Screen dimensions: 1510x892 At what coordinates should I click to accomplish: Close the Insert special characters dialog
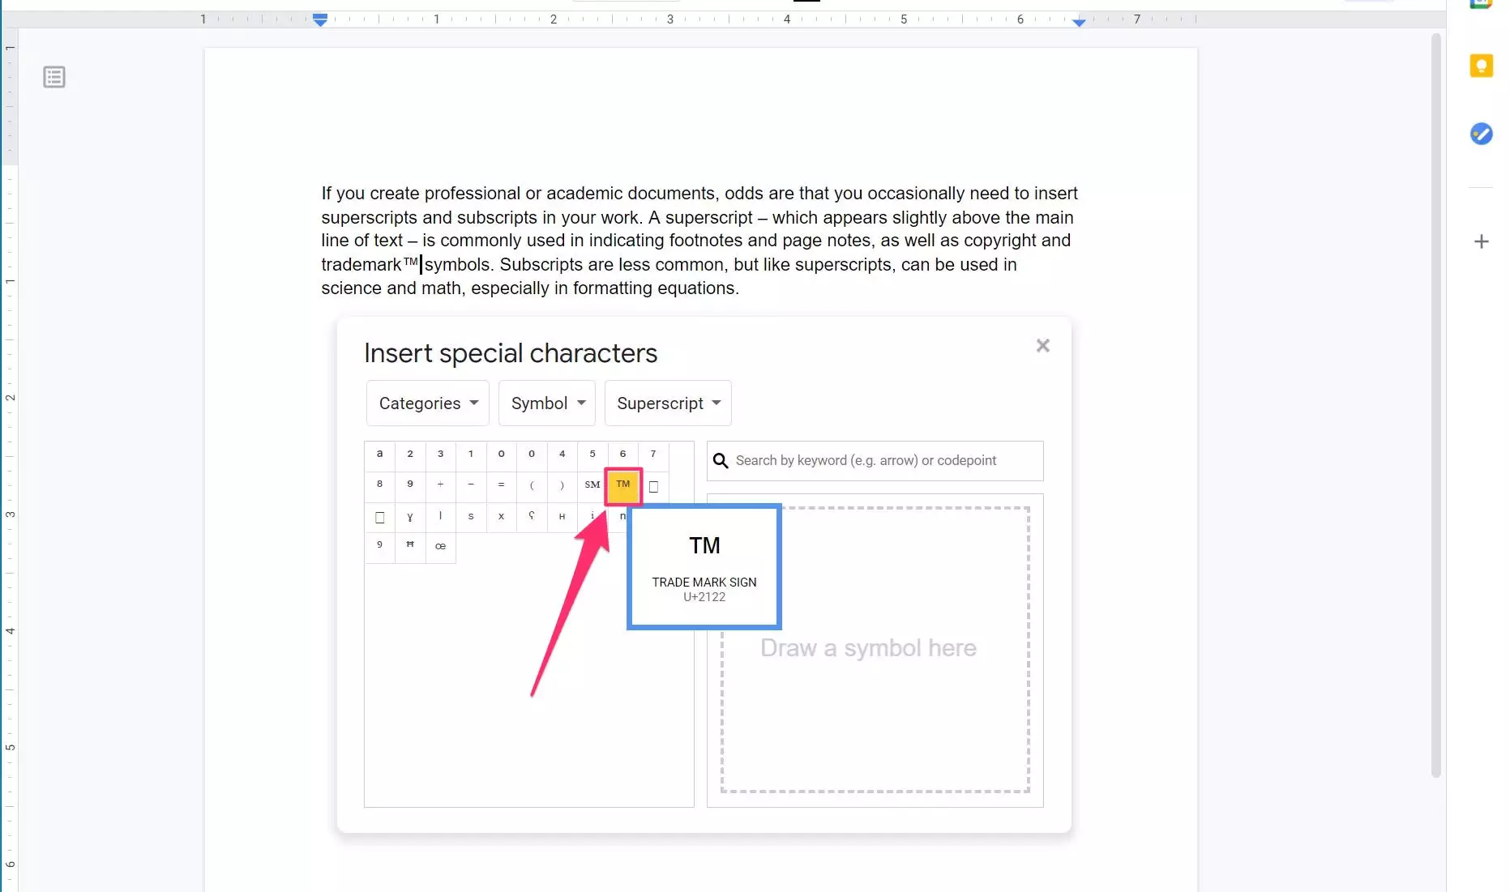1042,346
